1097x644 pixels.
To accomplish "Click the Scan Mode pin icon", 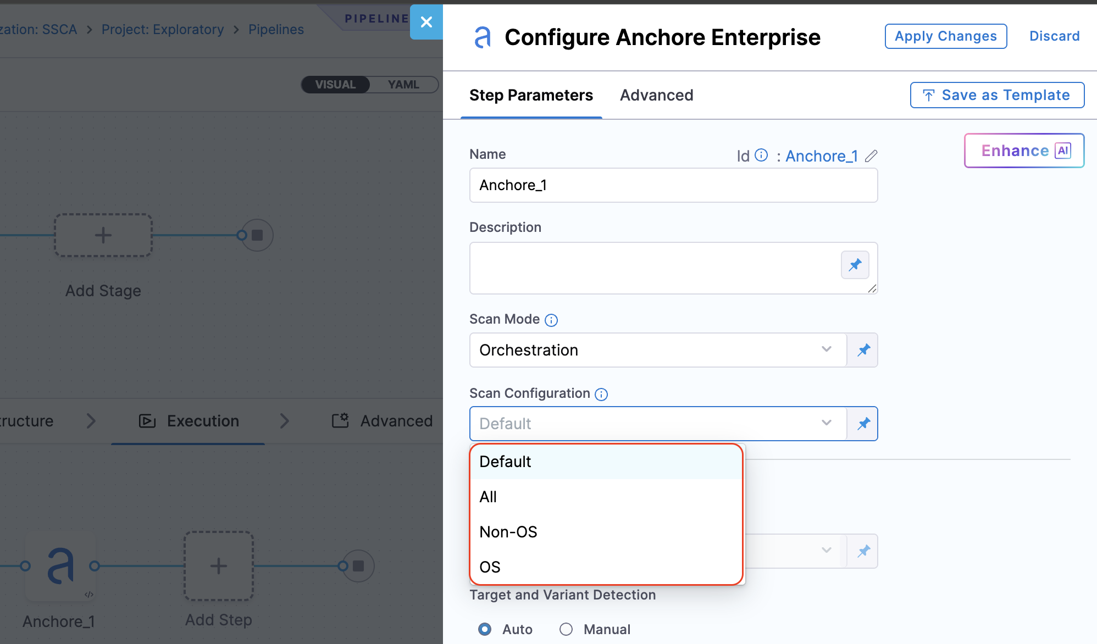I will coord(863,350).
